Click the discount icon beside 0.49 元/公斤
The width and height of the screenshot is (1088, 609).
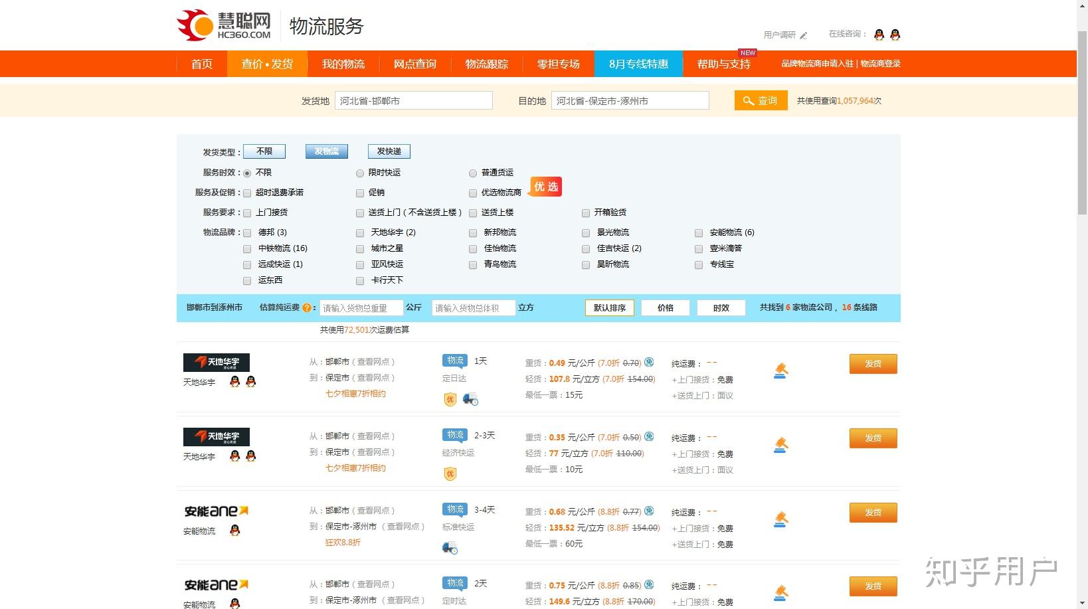649,362
